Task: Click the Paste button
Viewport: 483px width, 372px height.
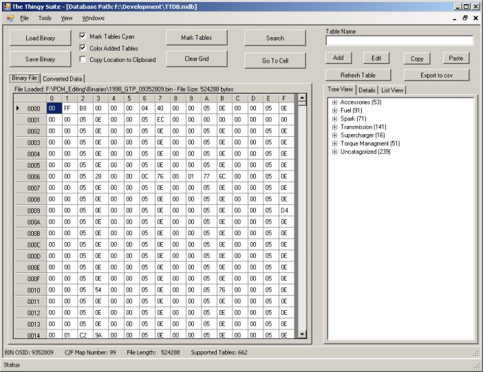Action: coord(456,58)
